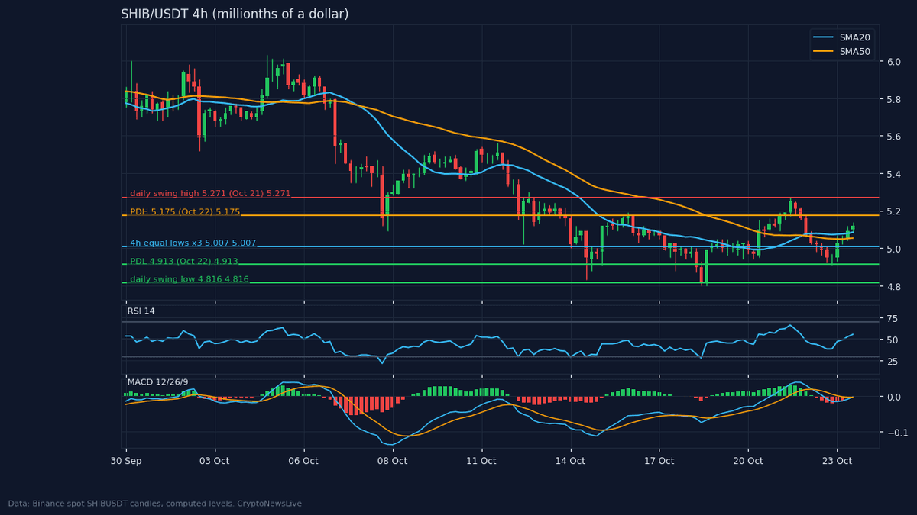The height and width of the screenshot is (515, 917).
Task: Click the daily swing high 5.271 label
Action: coord(210,194)
